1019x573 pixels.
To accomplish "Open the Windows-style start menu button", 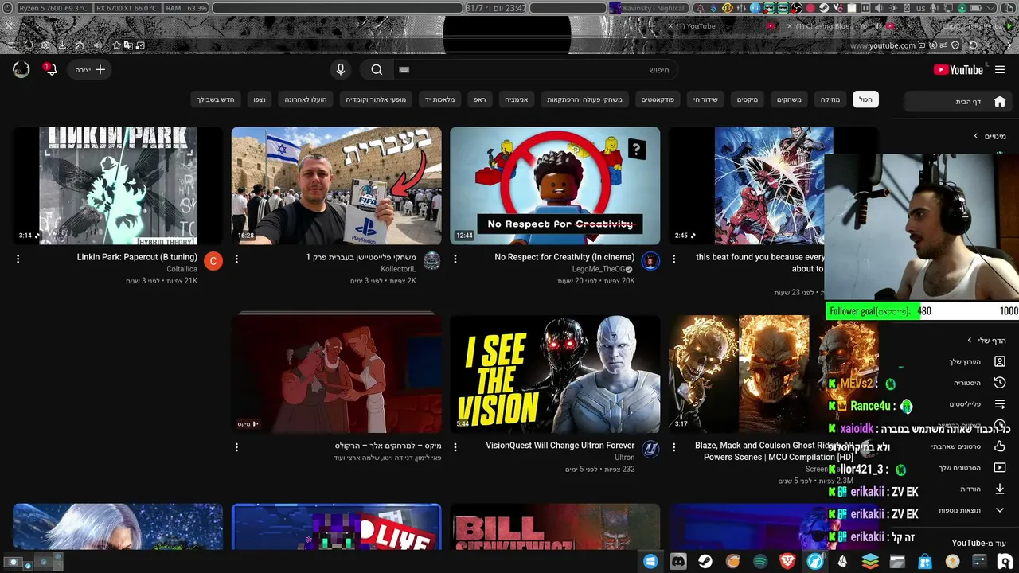I will pos(650,562).
